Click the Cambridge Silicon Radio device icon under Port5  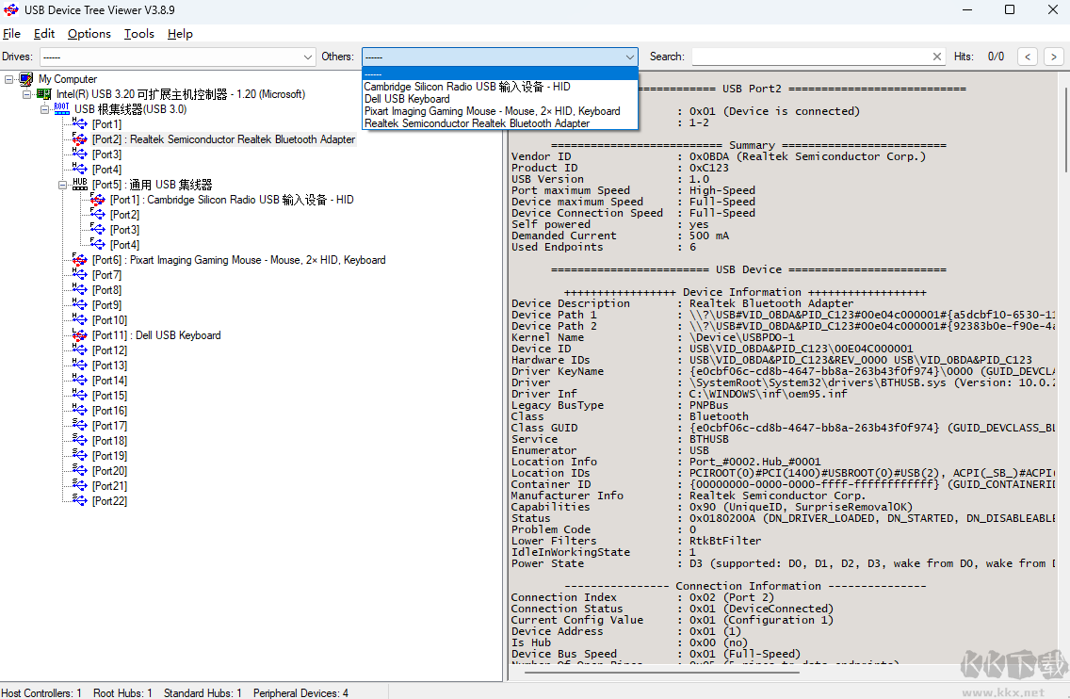tap(97, 199)
